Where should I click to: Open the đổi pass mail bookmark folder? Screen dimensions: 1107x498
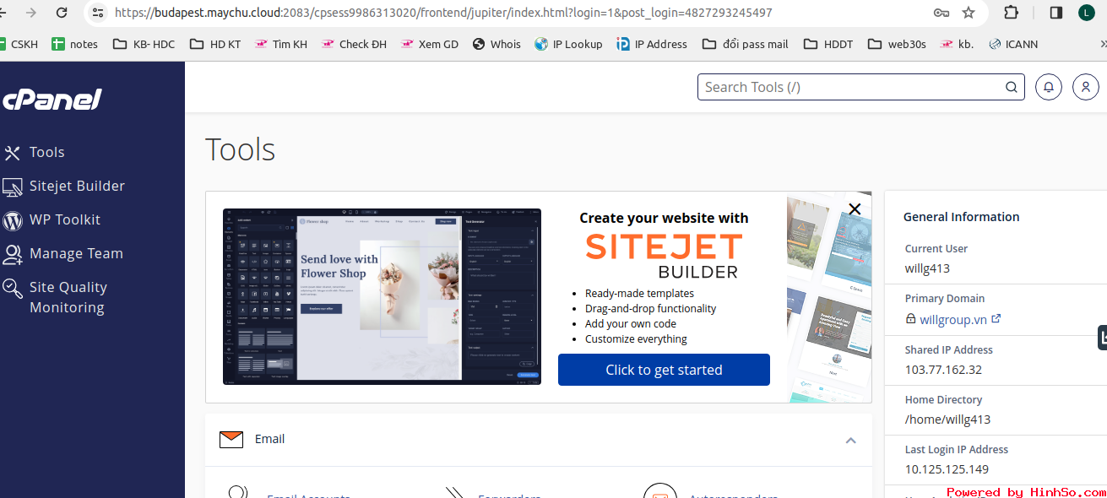pyautogui.click(x=745, y=44)
